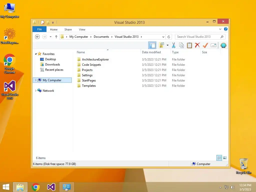The image size is (256, 192).
Task: Click the Search Visual Studio 2013 field
Action: [x=200, y=37]
